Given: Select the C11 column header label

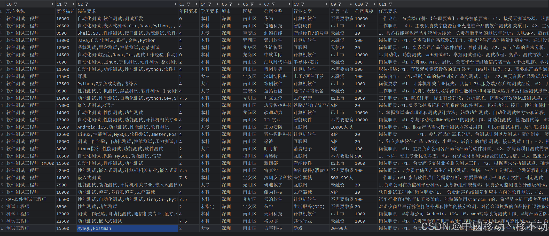Looking at the screenshot, I should click(383, 4).
